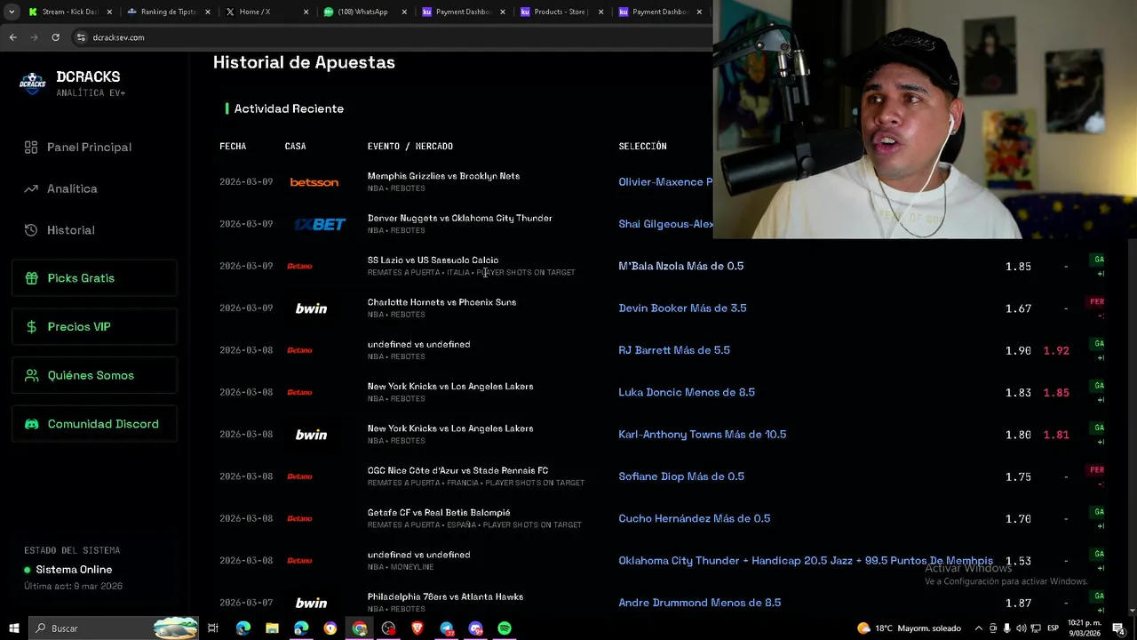Open the Windows Start menu
Viewport: 1137px width, 640px height.
[x=14, y=628]
